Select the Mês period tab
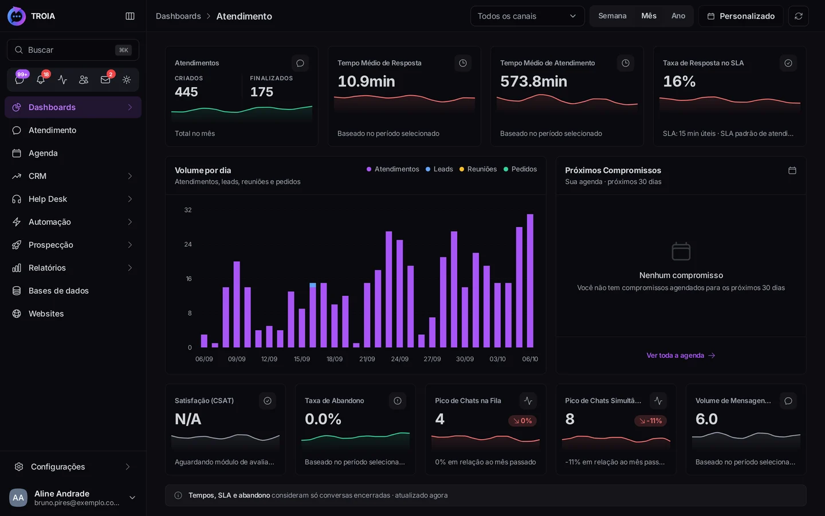The width and height of the screenshot is (825, 516). pyautogui.click(x=649, y=16)
